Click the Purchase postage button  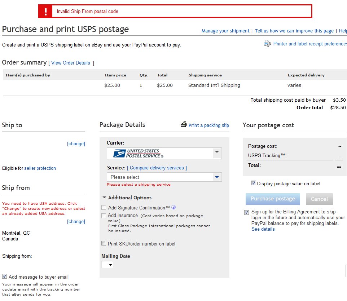click(x=273, y=199)
